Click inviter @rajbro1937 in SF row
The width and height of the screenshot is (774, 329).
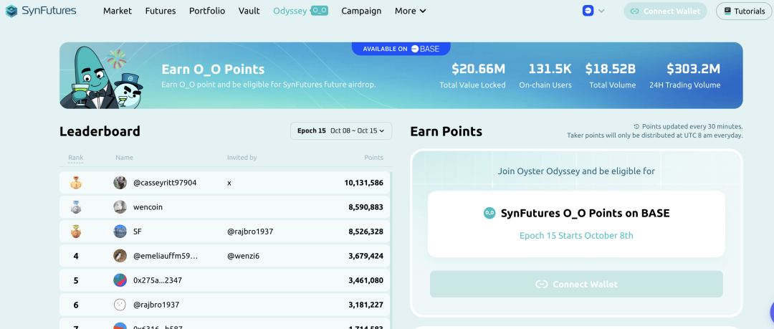250,232
